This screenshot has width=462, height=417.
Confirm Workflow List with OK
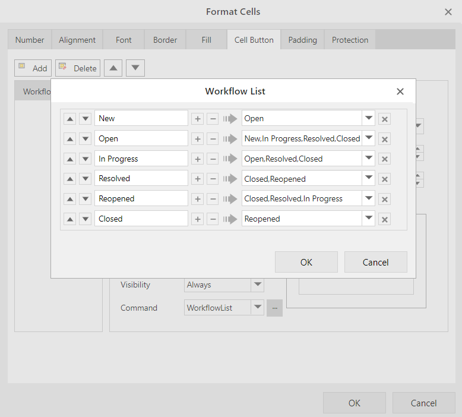point(306,262)
